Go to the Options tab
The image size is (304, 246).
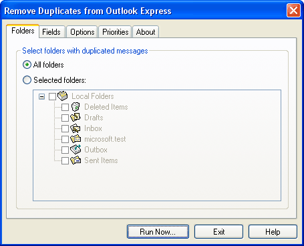[82, 32]
